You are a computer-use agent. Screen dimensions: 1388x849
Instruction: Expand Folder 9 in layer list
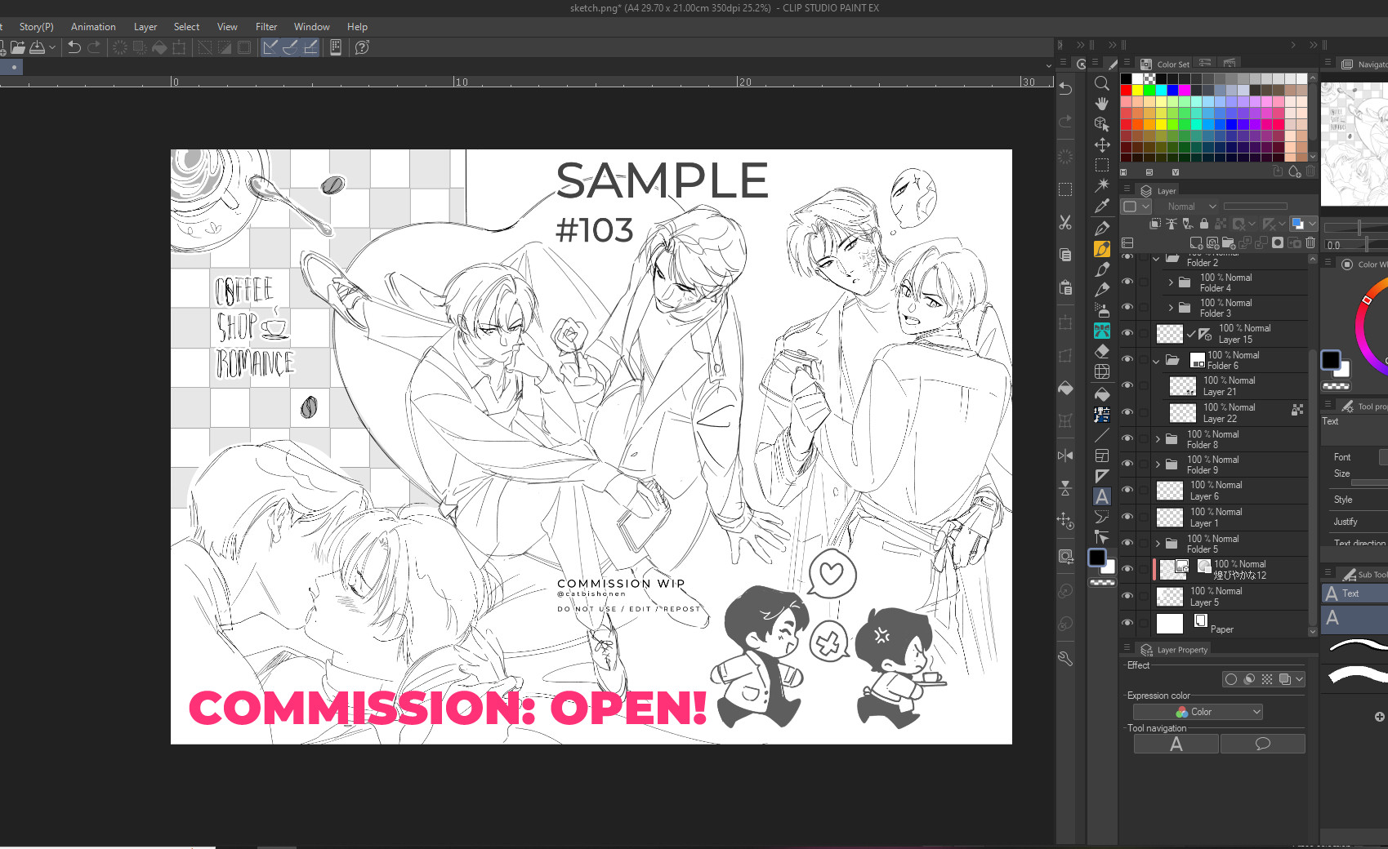[x=1158, y=465]
